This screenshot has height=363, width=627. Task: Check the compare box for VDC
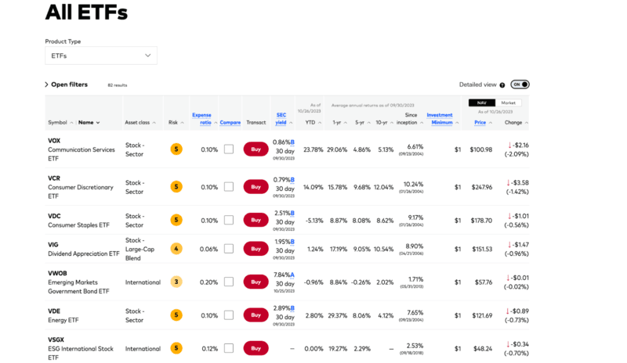pos(229,220)
